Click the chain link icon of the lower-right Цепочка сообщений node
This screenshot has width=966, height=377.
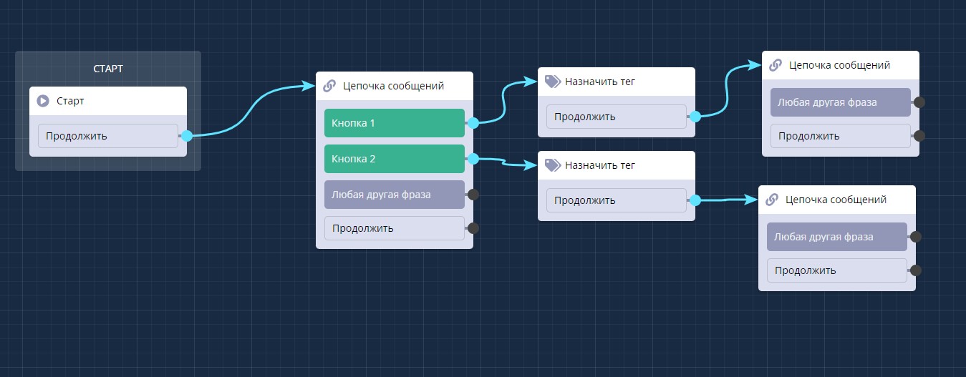coord(772,200)
